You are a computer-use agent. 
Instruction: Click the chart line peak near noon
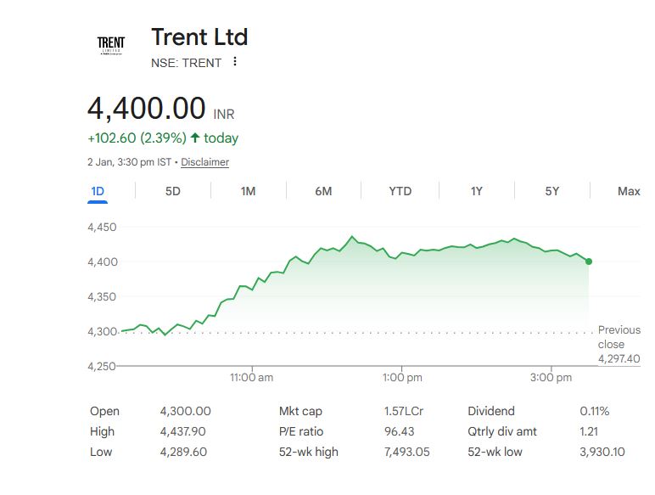tap(352, 237)
